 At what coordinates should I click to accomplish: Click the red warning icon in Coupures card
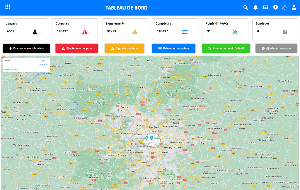tap(85, 32)
